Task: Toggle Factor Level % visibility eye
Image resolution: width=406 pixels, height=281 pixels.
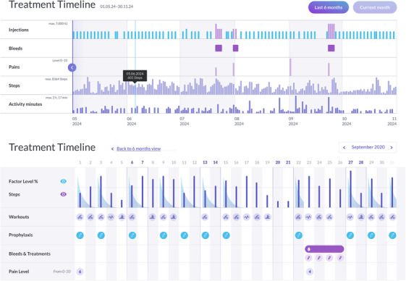Action: [x=63, y=181]
